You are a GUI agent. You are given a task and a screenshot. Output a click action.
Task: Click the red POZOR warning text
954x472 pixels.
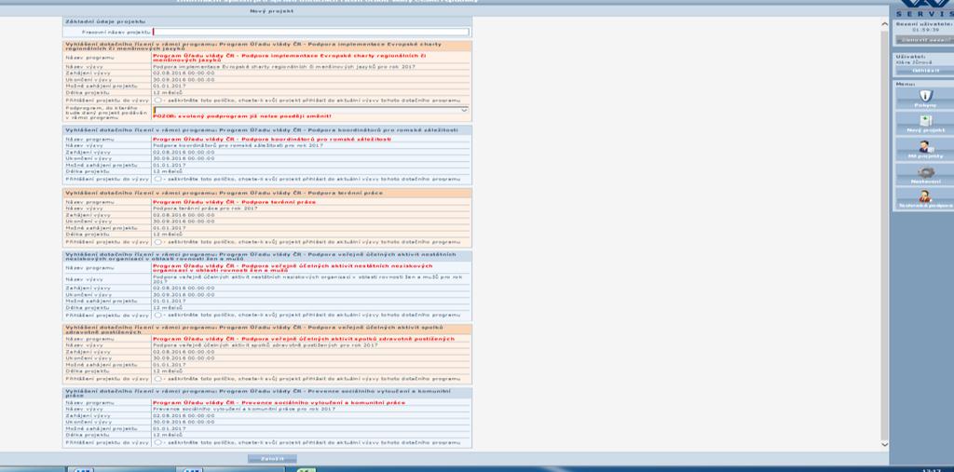tap(242, 116)
